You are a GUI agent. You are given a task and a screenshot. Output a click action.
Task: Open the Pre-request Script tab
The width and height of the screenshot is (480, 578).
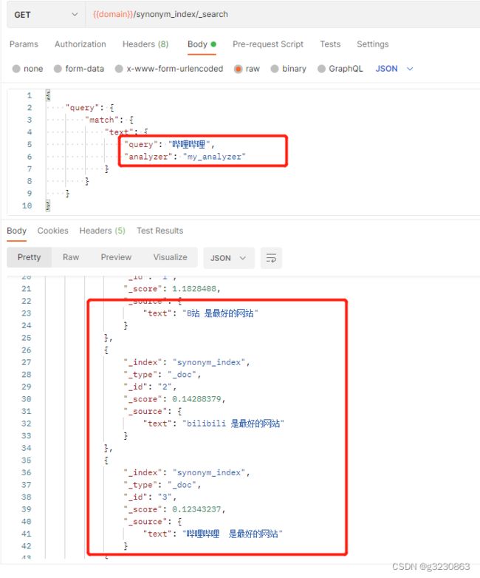268,44
